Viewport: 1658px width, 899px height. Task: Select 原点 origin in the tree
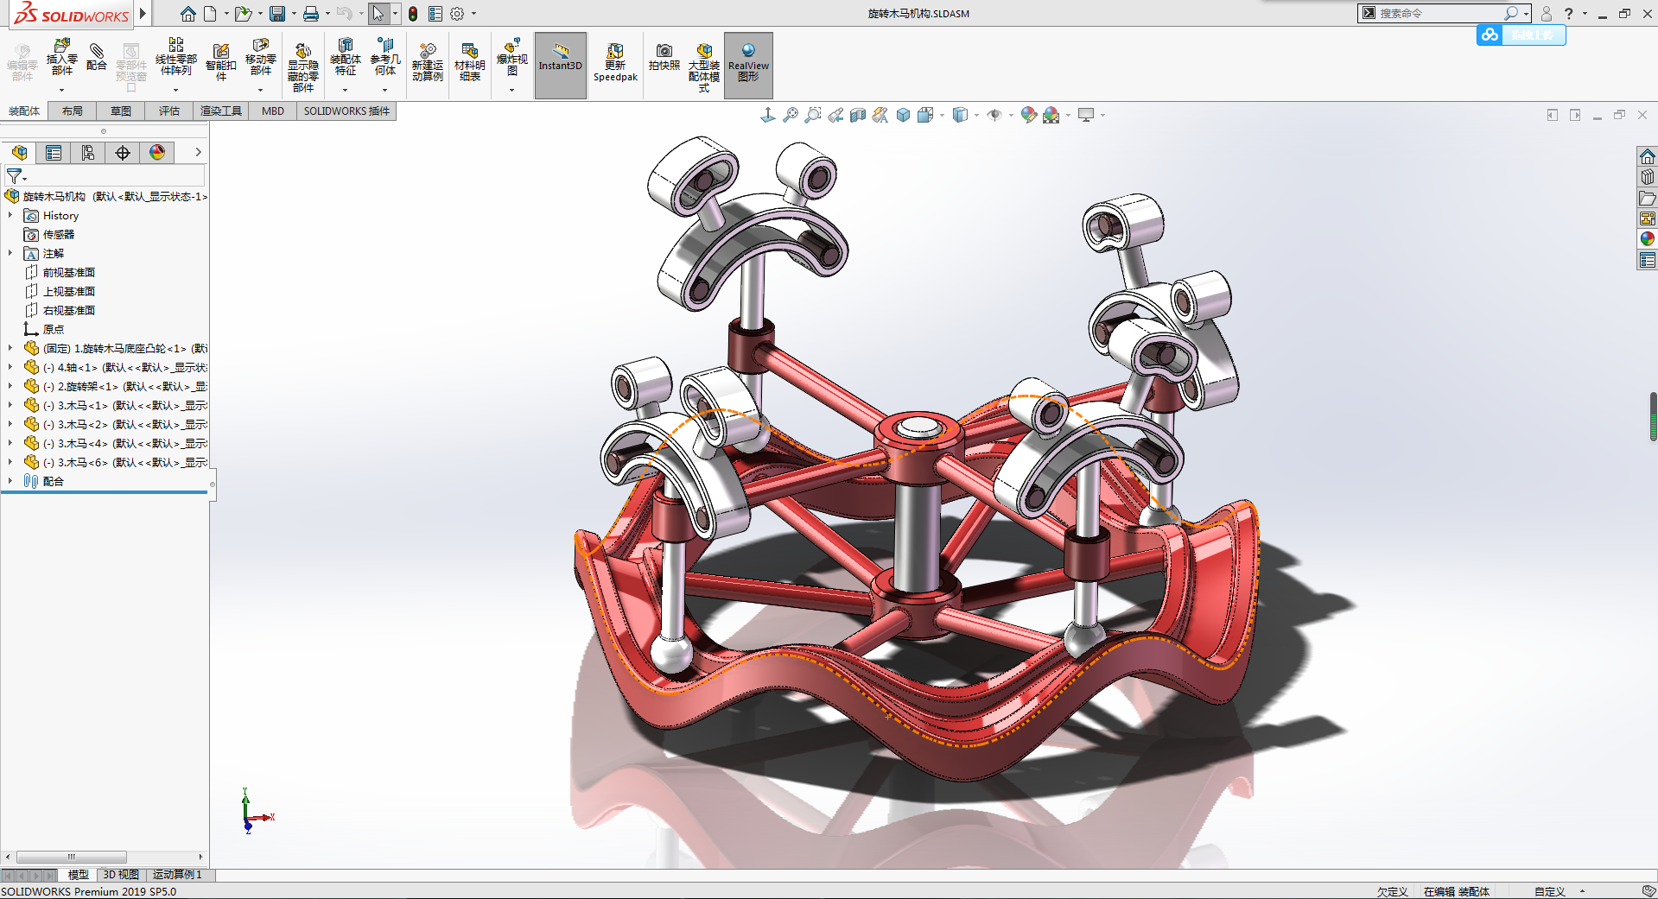54,330
